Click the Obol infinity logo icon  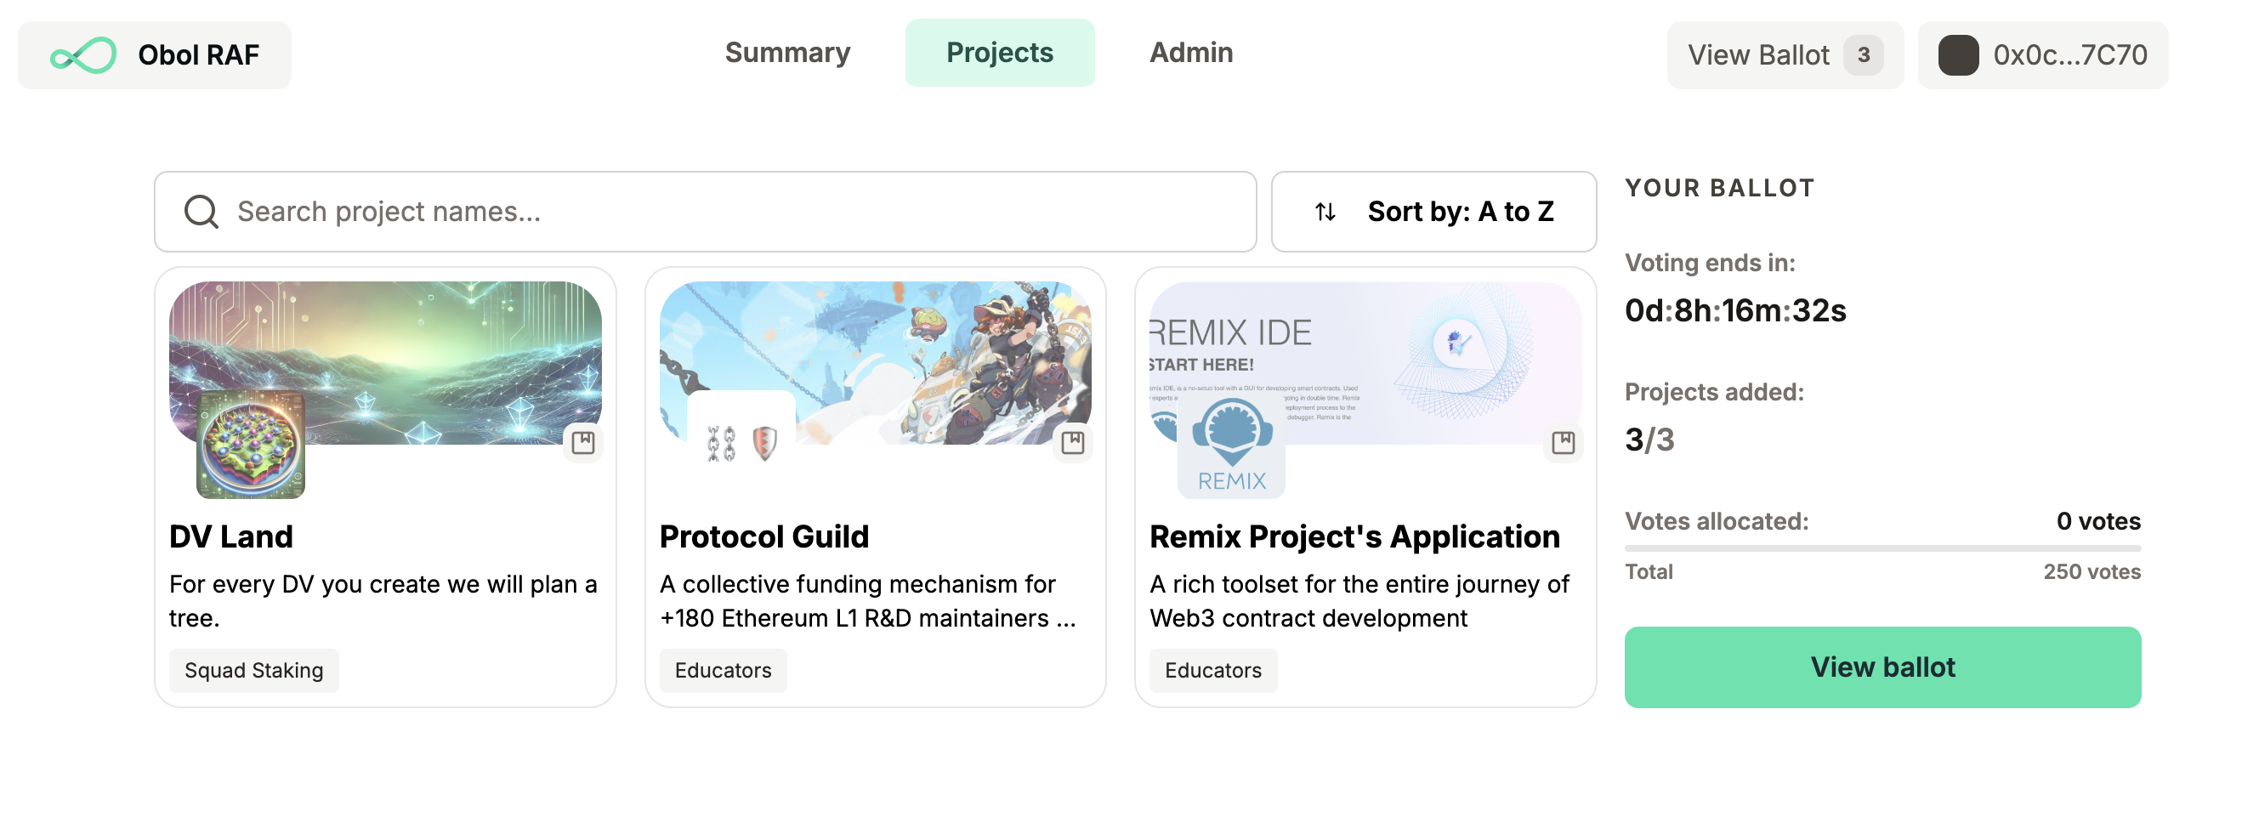click(x=83, y=54)
